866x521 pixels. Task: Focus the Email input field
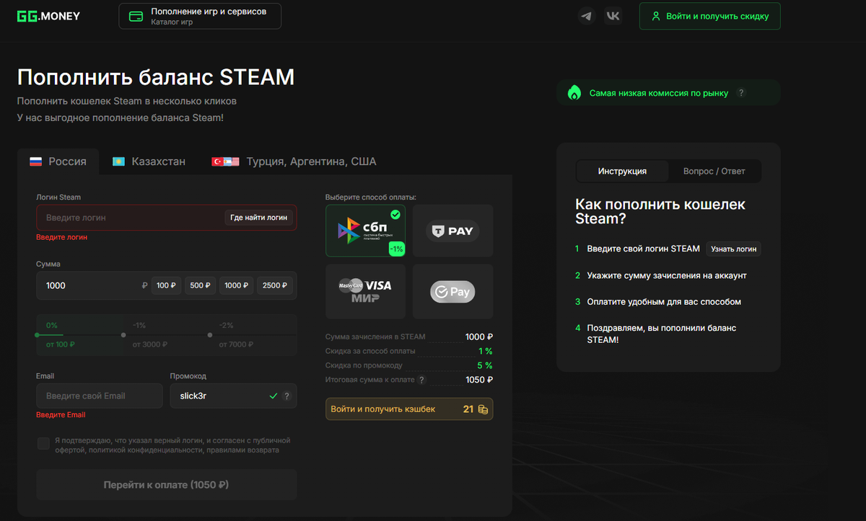click(x=100, y=396)
